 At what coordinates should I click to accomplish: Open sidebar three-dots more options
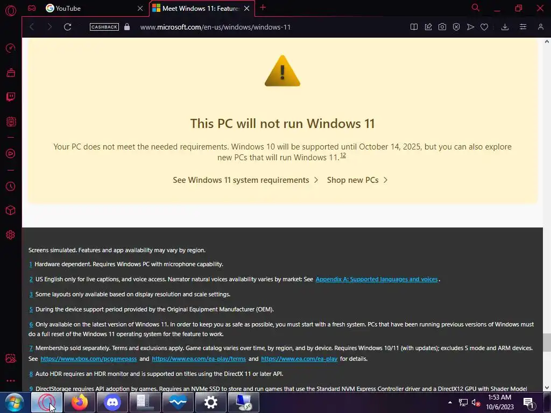click(x=11, y=381)
